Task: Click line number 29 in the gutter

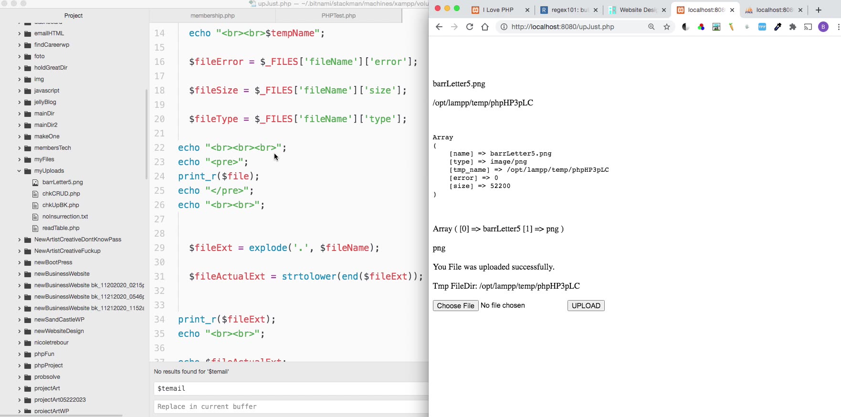Action: (x=159, y=248)
